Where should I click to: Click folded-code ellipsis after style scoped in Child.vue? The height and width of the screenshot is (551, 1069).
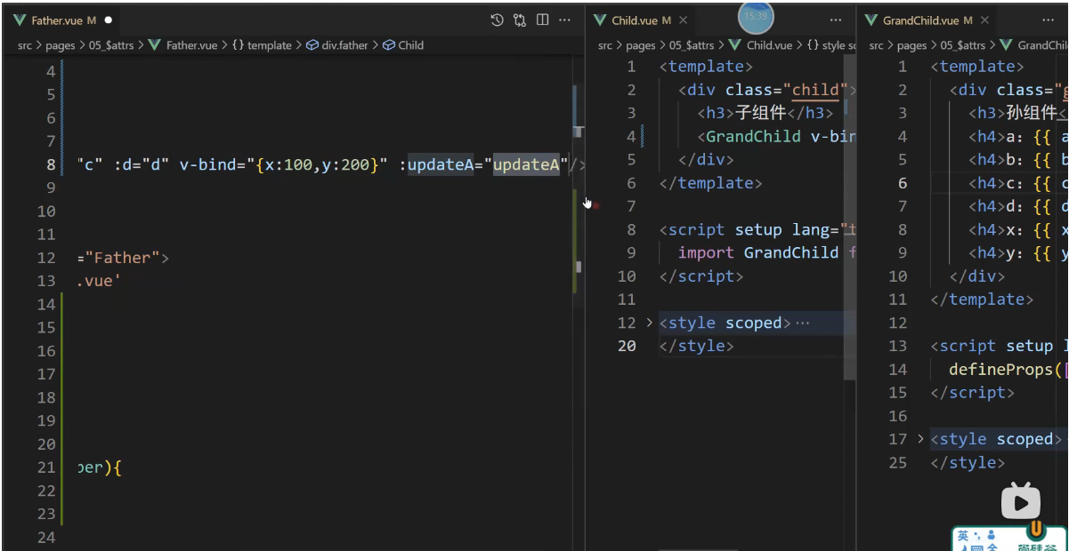pos(802,323)
